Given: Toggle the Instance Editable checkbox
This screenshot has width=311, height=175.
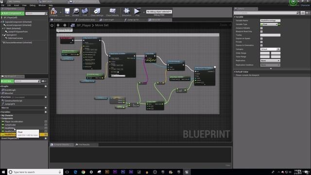Looking at the screenshot, I should click(x=261, y=28).
